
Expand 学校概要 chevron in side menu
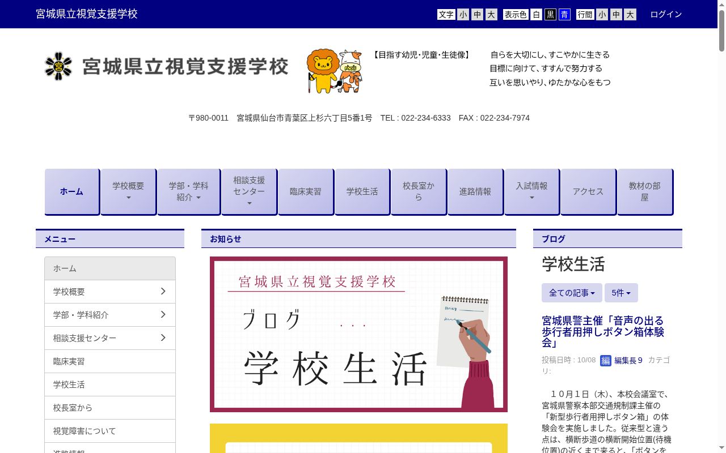[163, 291]
